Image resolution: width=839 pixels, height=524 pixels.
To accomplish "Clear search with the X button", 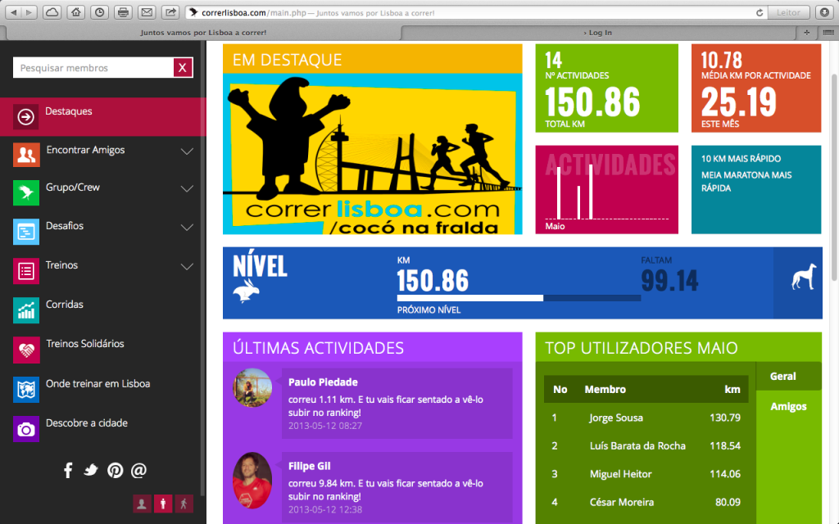I will tap(183, 68).
